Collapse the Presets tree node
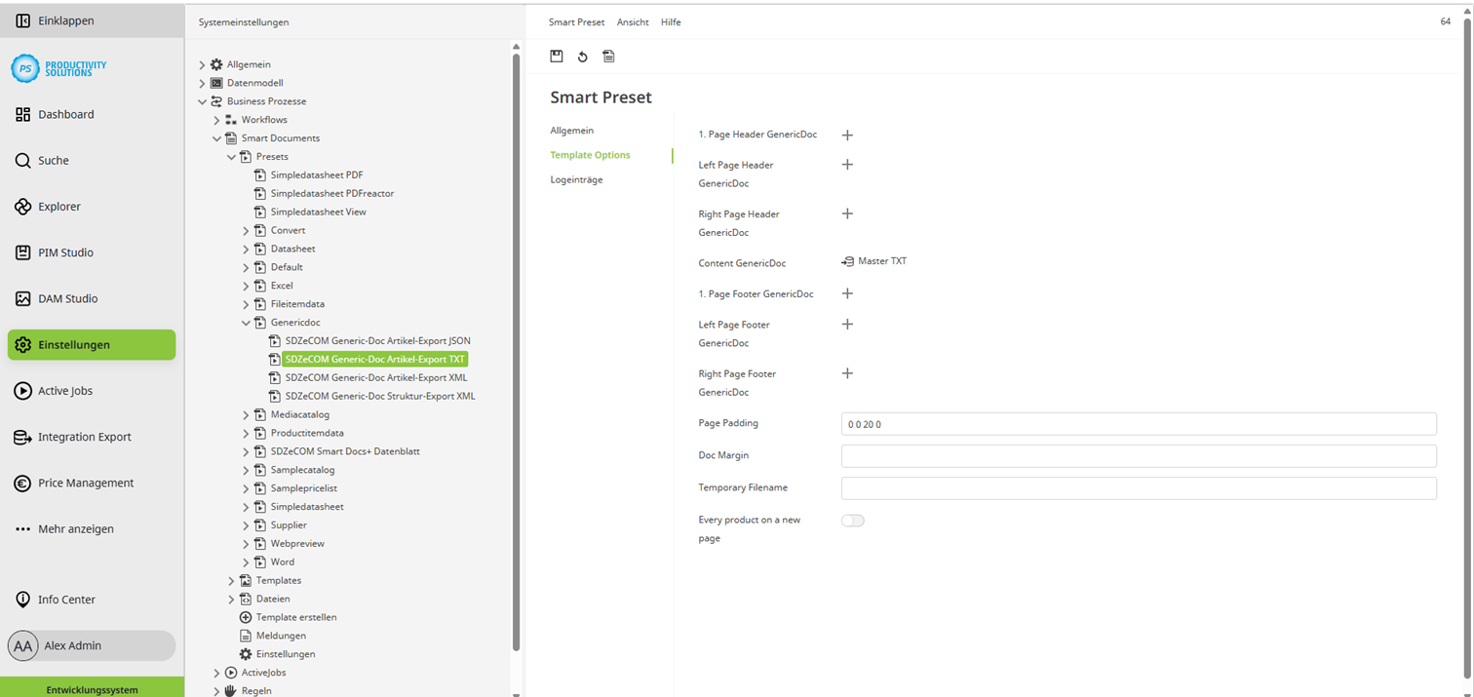Image resolution: width=1474 pixels, height=697 pixels. [231, 156]
